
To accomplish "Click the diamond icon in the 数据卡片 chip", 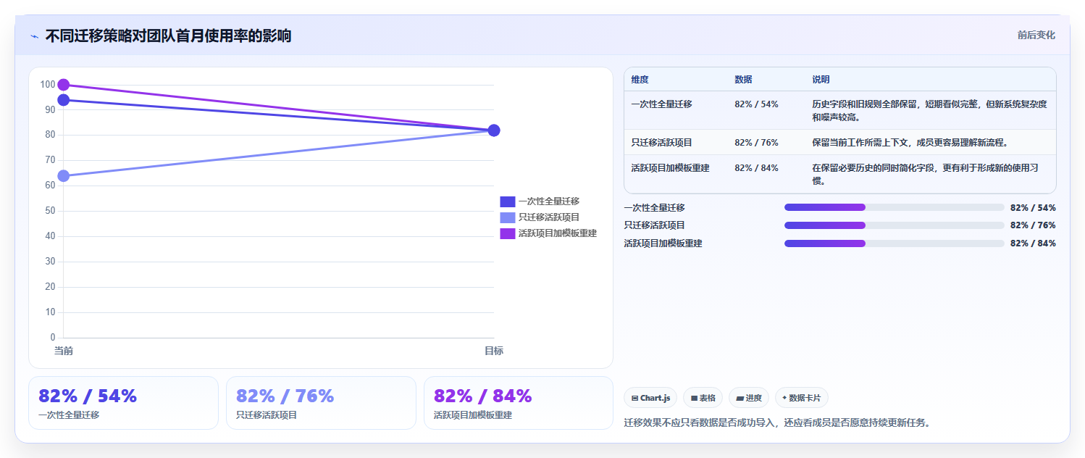I will point(784,398).
